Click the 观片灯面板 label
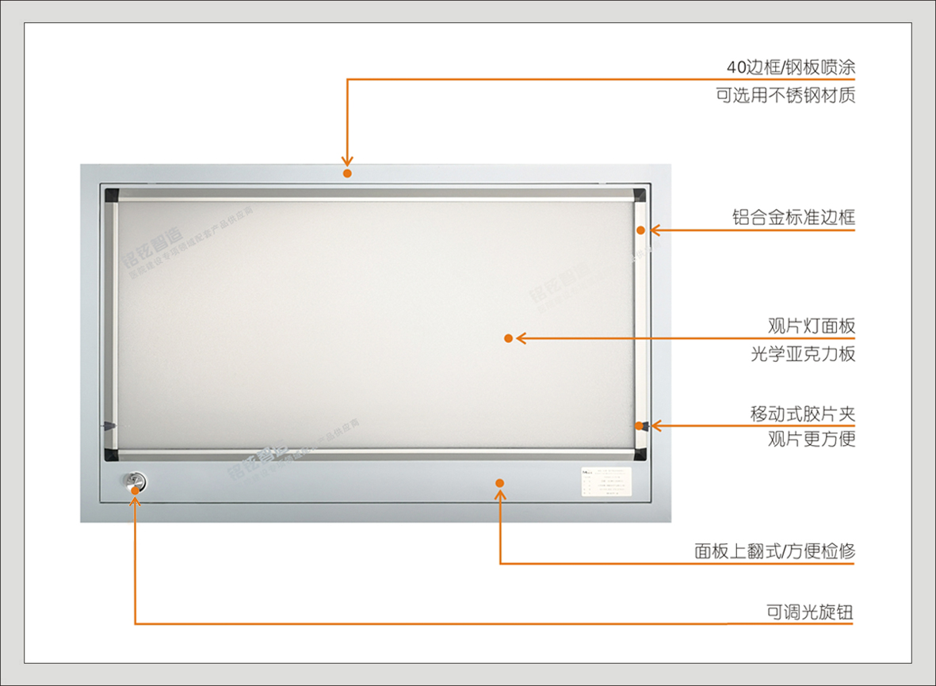This screenshot has width=936, height=686. click(x=812, y=326)
